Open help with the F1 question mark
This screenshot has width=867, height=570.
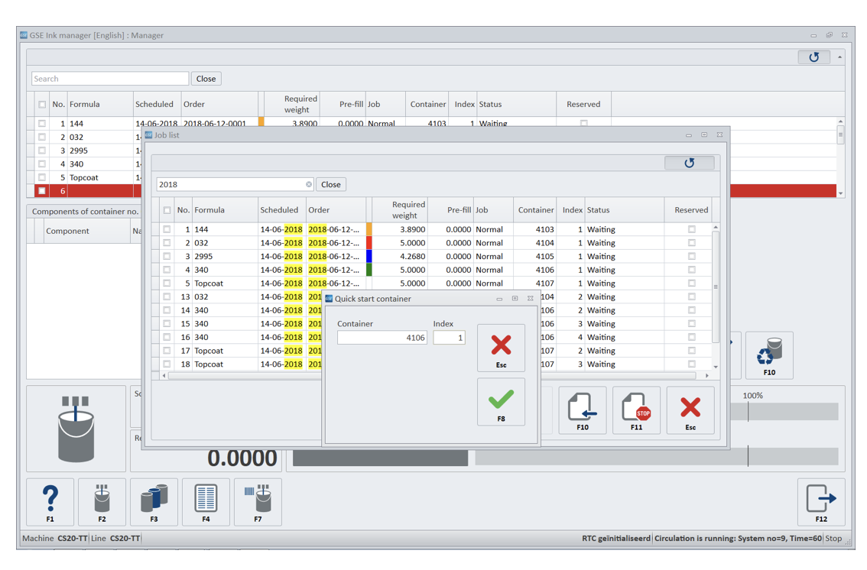point(50,502)
